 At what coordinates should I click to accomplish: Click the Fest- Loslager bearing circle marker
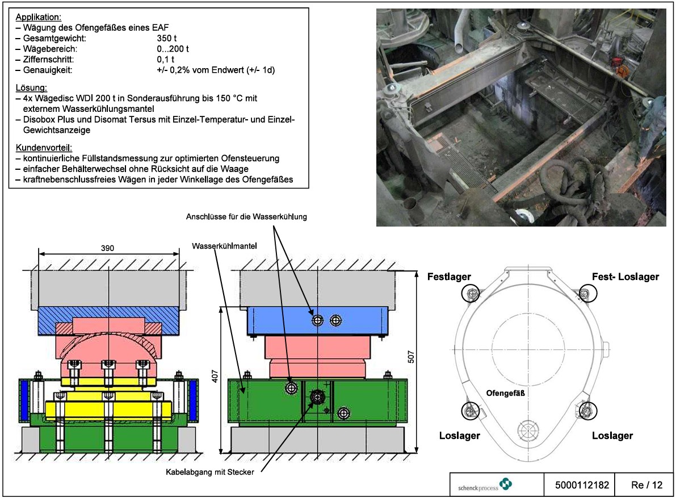(x=588, y=293)
